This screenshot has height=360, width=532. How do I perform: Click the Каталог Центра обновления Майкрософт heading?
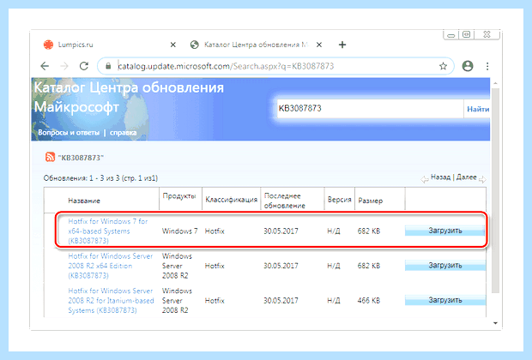click(129, 98)
